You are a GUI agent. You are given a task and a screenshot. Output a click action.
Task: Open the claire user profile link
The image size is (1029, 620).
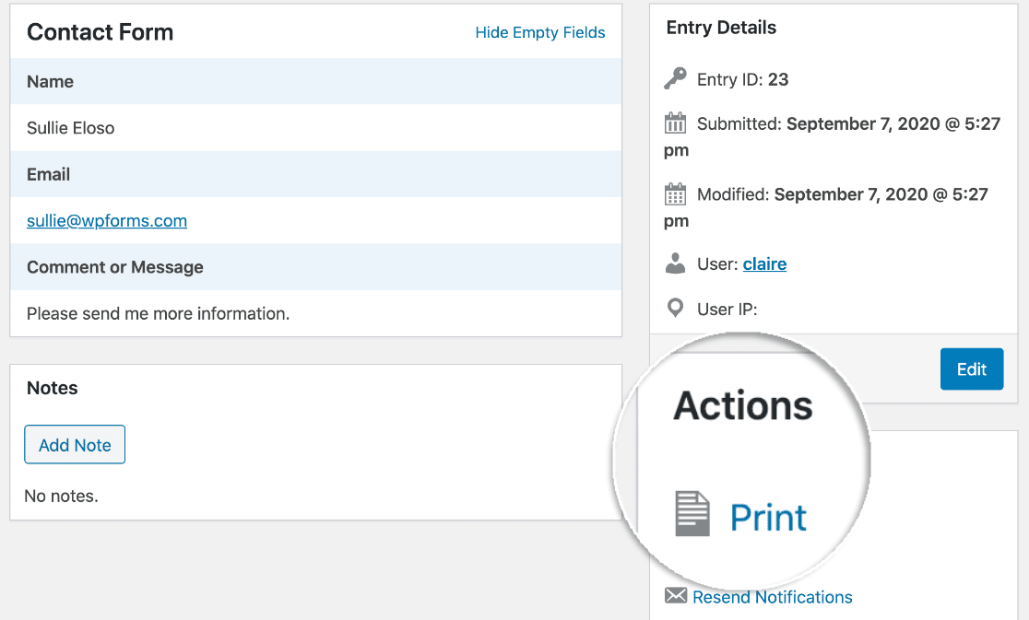764,264
